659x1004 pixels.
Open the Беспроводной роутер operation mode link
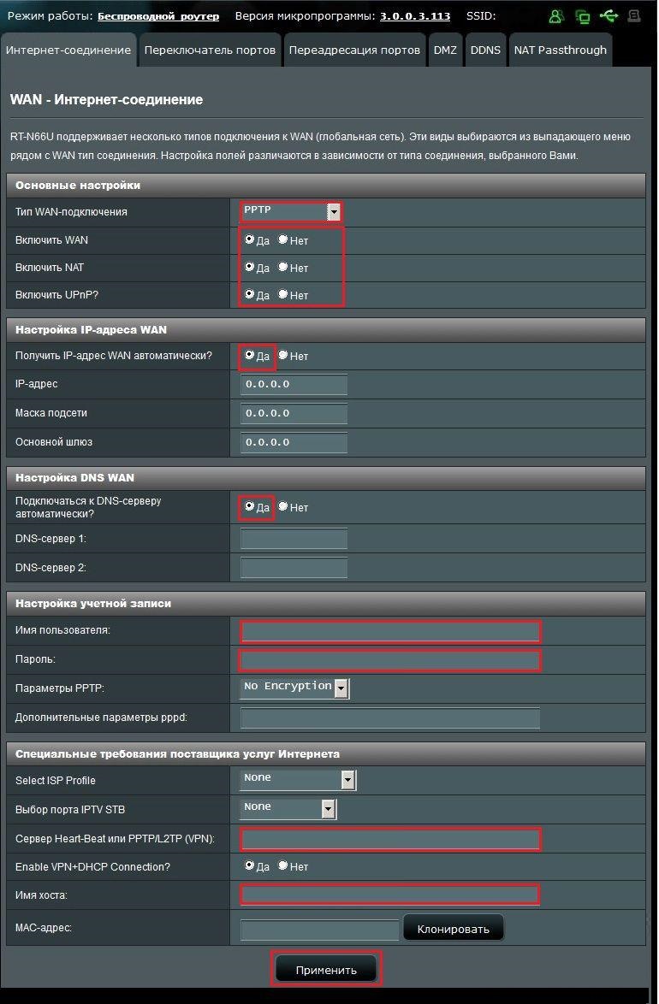(158, 16)
